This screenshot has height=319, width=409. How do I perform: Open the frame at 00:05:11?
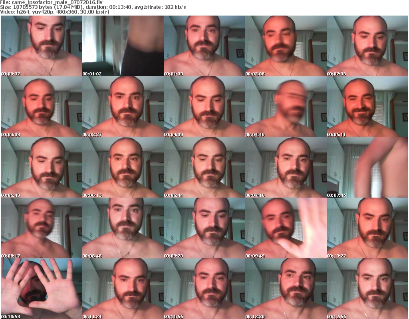(x=367, y=107)
